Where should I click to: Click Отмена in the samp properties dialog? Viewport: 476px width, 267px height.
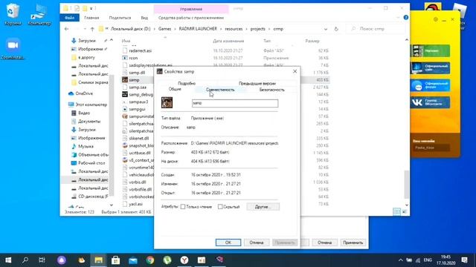pyautogui.click(x=256, y=243)
